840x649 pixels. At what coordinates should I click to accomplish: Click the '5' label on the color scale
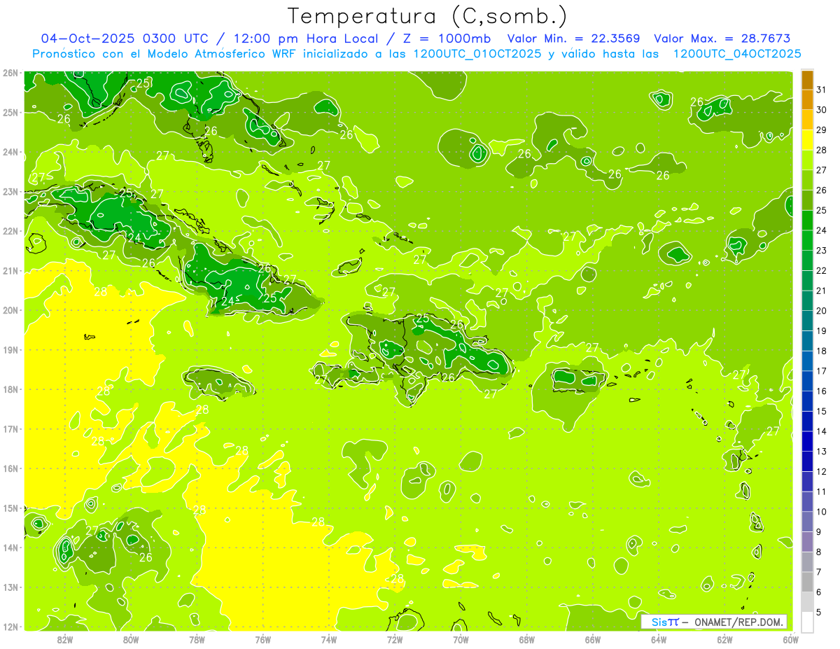(819, 613)
